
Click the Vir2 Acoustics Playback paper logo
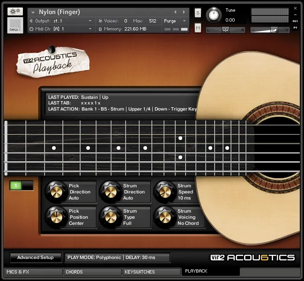click(53, 62)
